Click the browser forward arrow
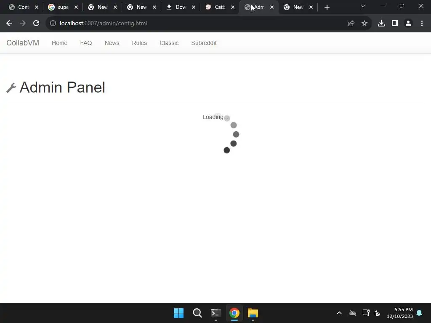Screen dimensions: 431x323 click(23, 24)
